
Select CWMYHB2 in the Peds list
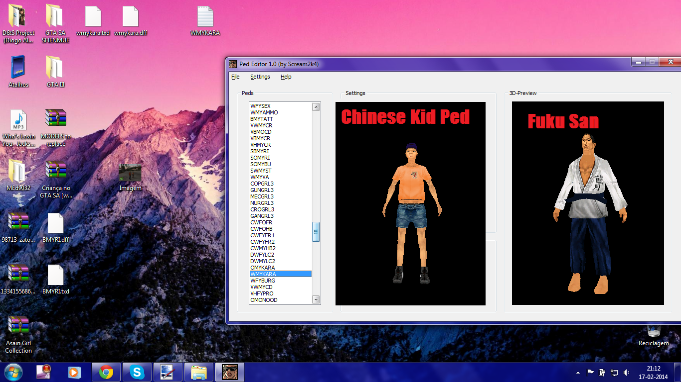coord(281,248)
